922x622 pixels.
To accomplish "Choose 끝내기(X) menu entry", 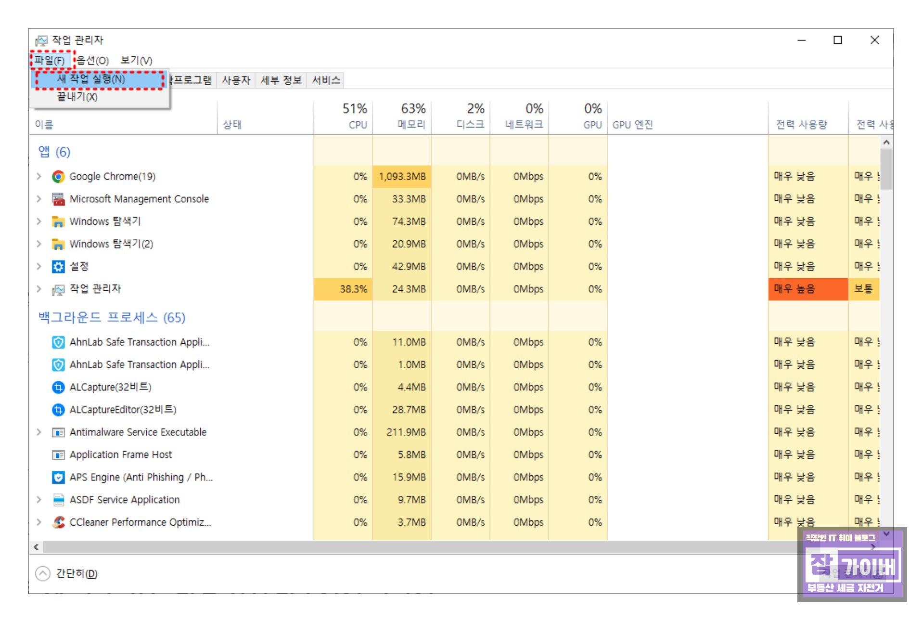I will pyautogui.click(x=100, y=97).
